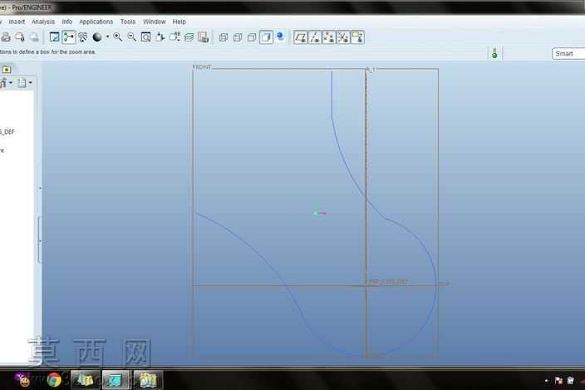Click the green traffic-light regeneration status icon
585x390 pixels.
[x=494, y=53]
